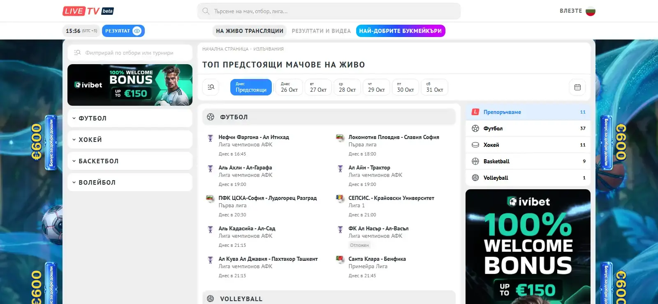The height and width of the screenshot is (304, 658).
Task: Select the 29 Окт date tab
Action: point(376,87)
